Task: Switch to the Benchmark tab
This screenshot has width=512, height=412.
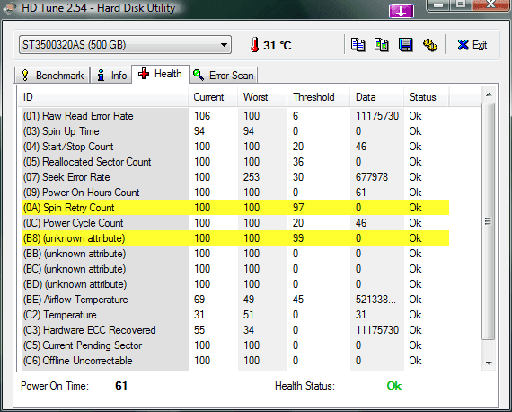Action: coord(52,76)
